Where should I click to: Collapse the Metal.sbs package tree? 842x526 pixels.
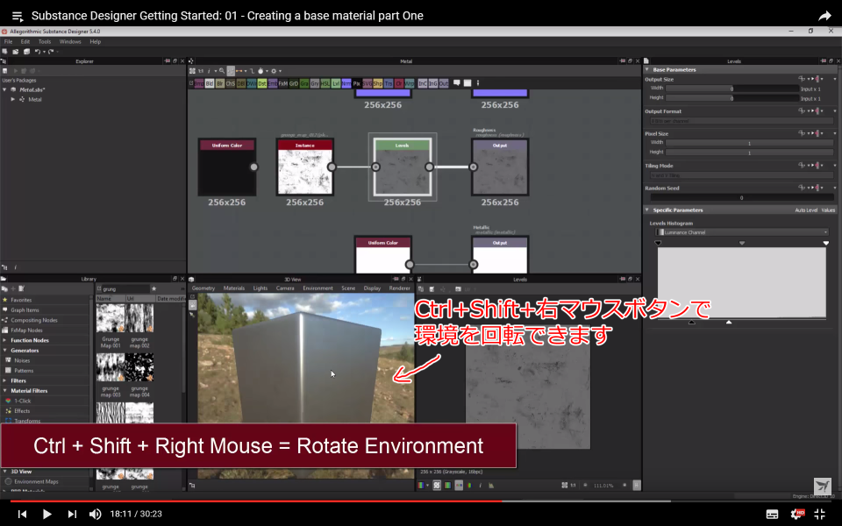pyautogui.click(x=5, y=89)
